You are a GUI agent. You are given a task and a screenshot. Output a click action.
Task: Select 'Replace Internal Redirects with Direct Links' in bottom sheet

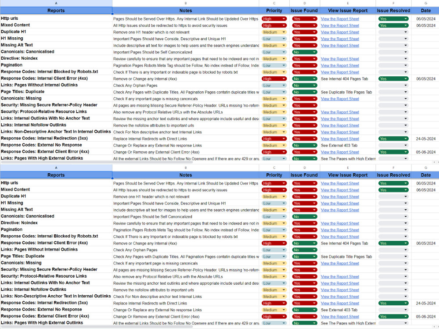[186, 303]
